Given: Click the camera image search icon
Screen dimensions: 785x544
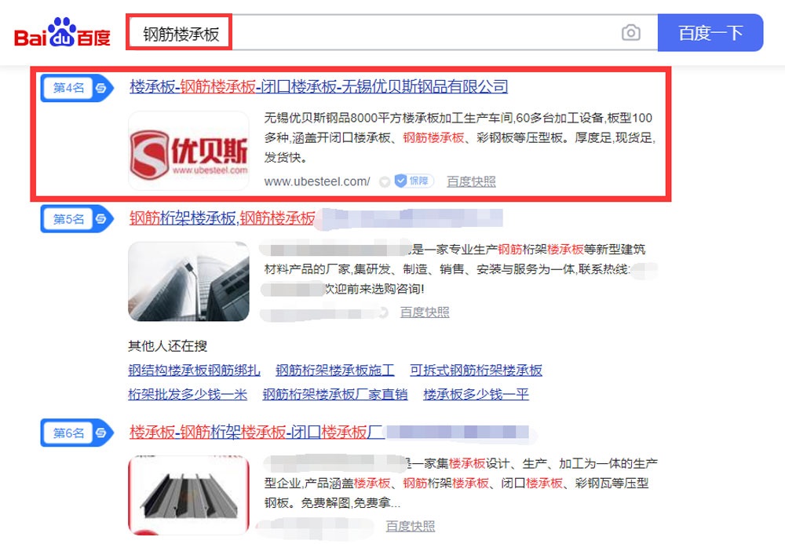Looking at the screenshot, I should pyautogui.click(x=631, y=33).
